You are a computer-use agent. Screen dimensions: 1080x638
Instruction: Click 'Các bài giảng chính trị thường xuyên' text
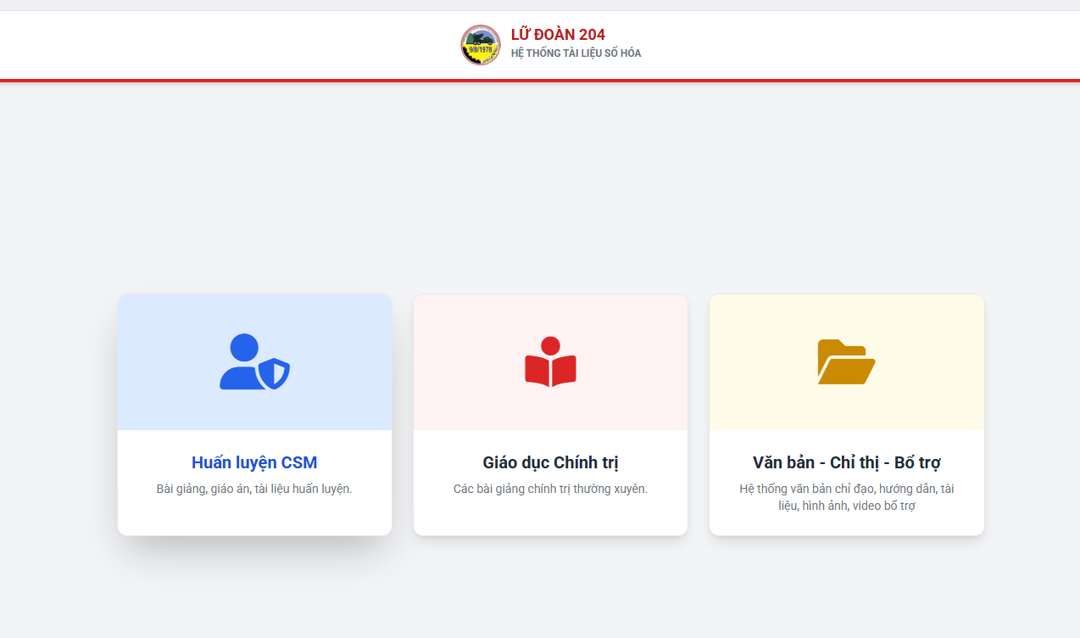coord(550,489)
